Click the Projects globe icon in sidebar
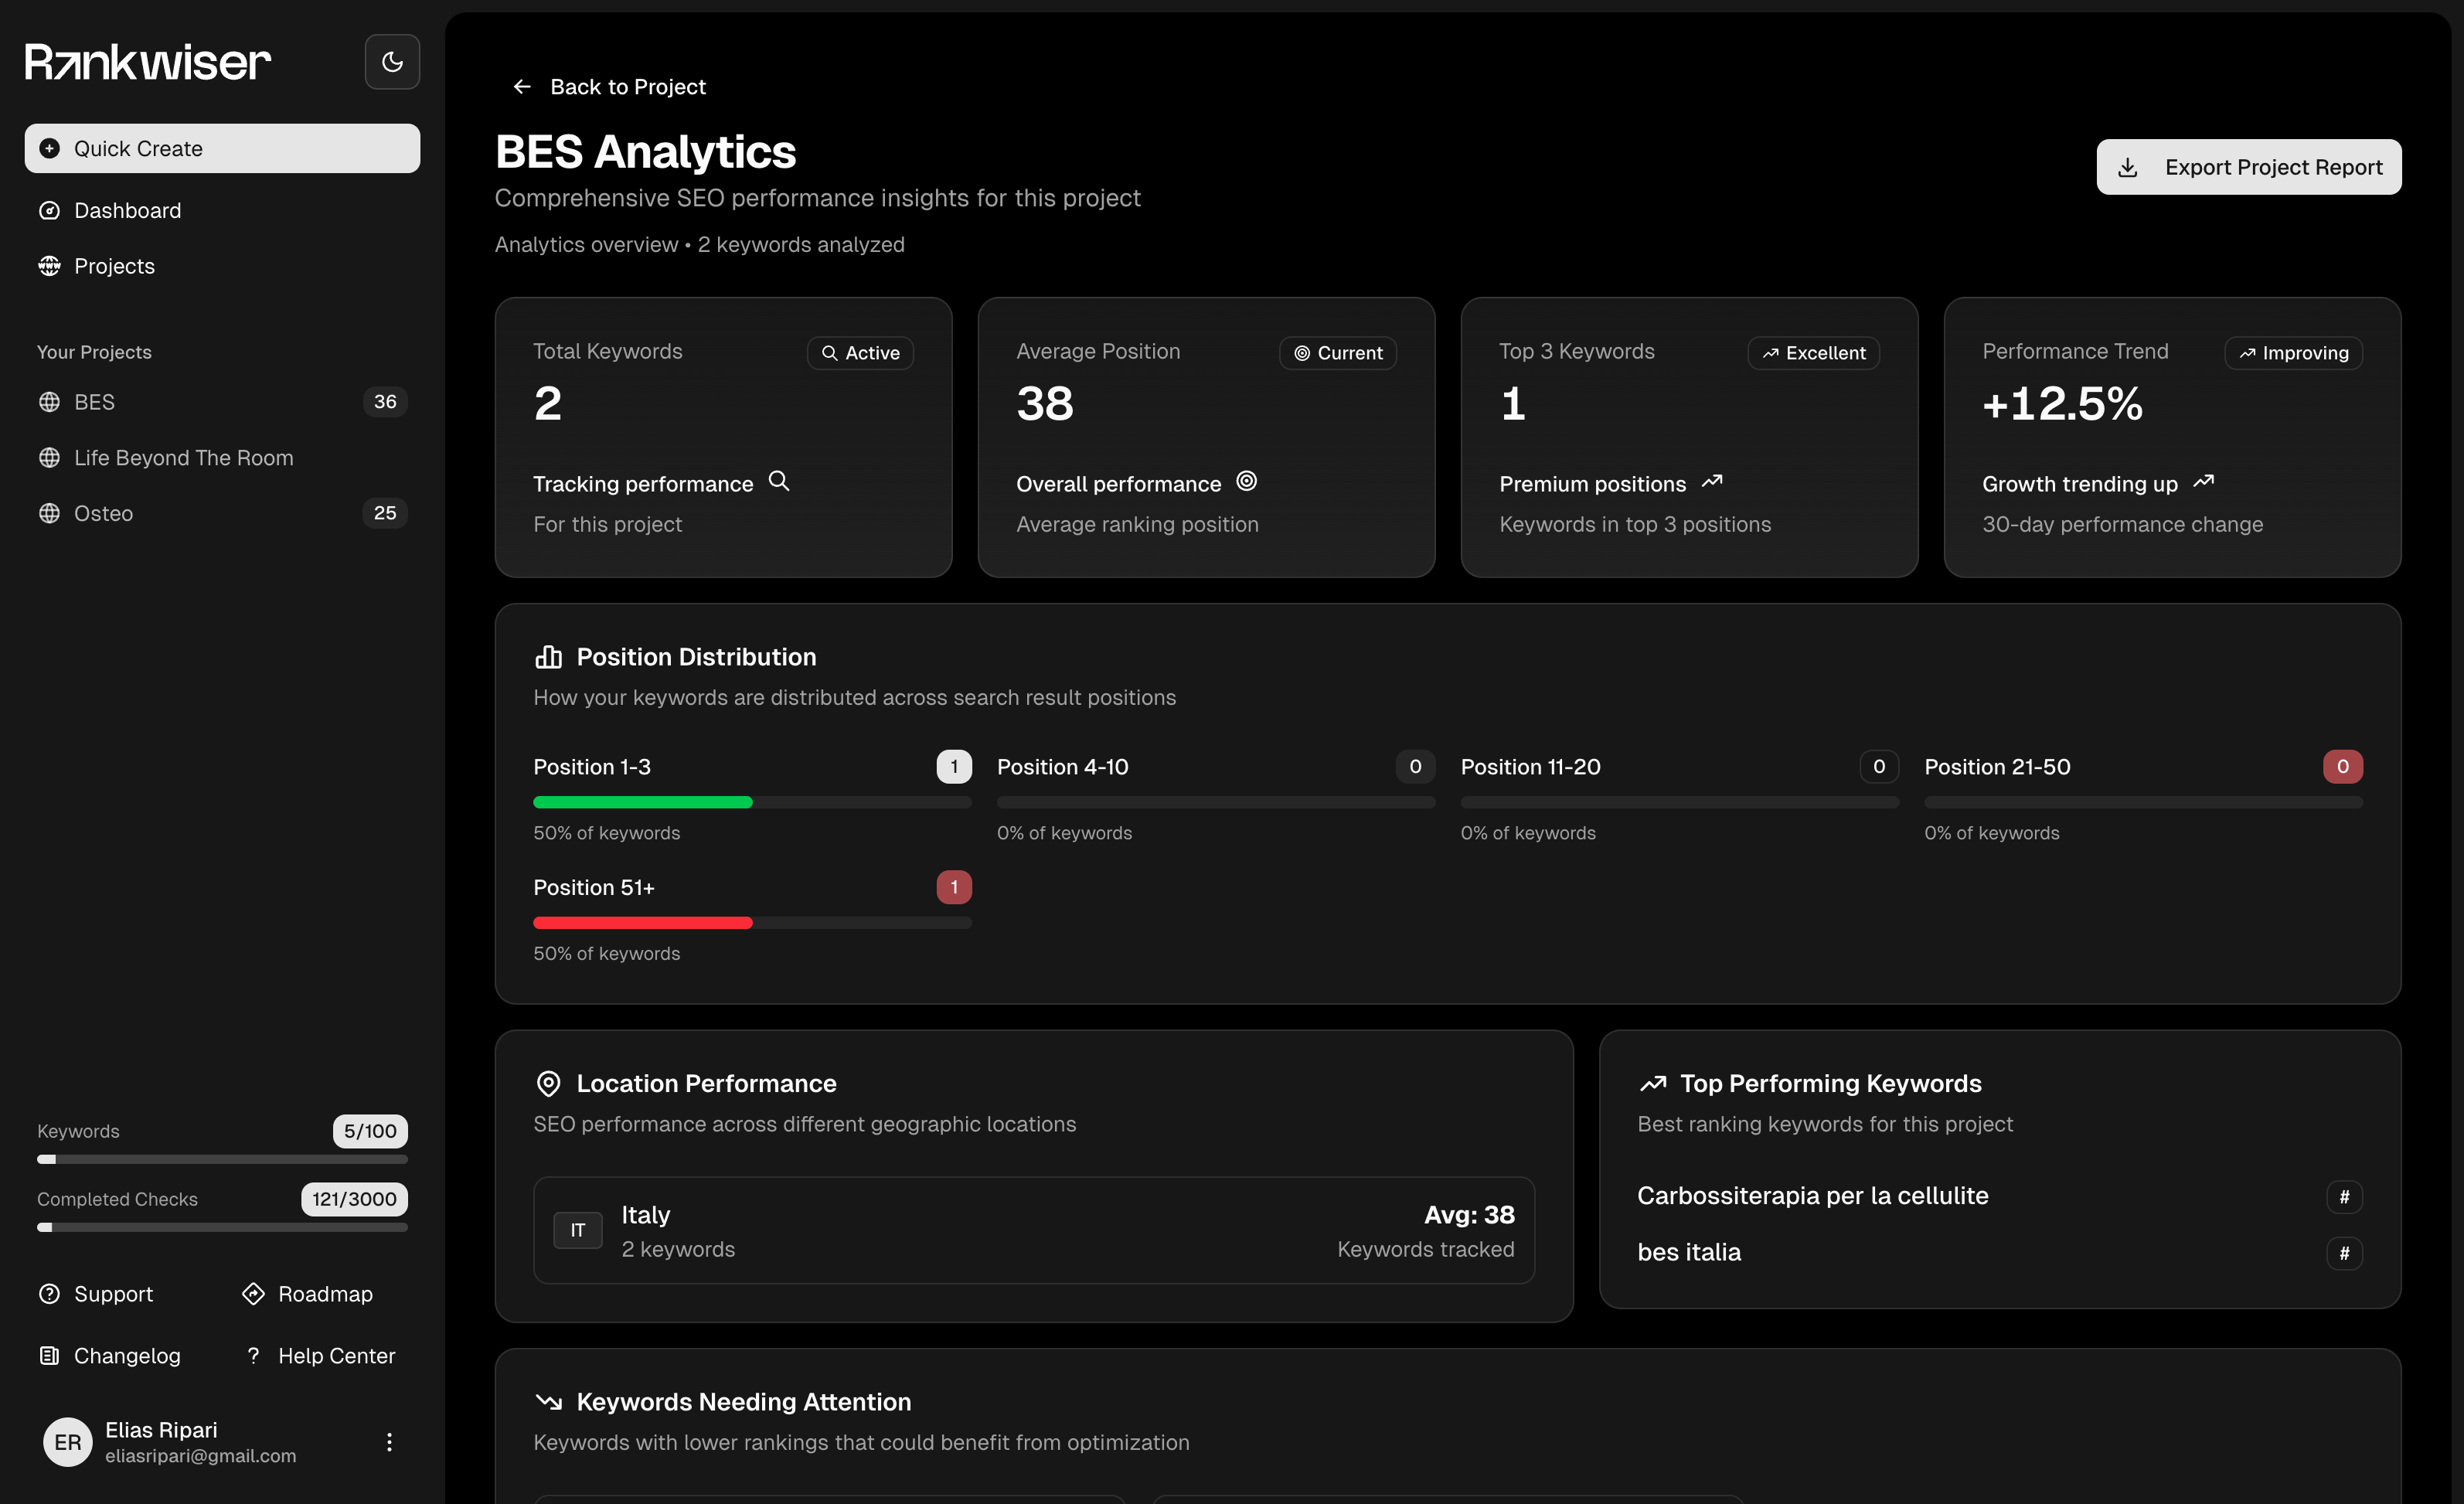 click(49, 266)
